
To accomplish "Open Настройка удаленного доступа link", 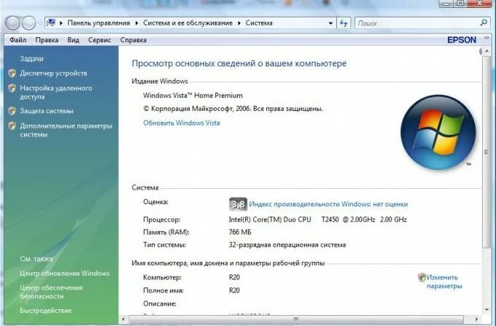I will [x=56, y=93].
